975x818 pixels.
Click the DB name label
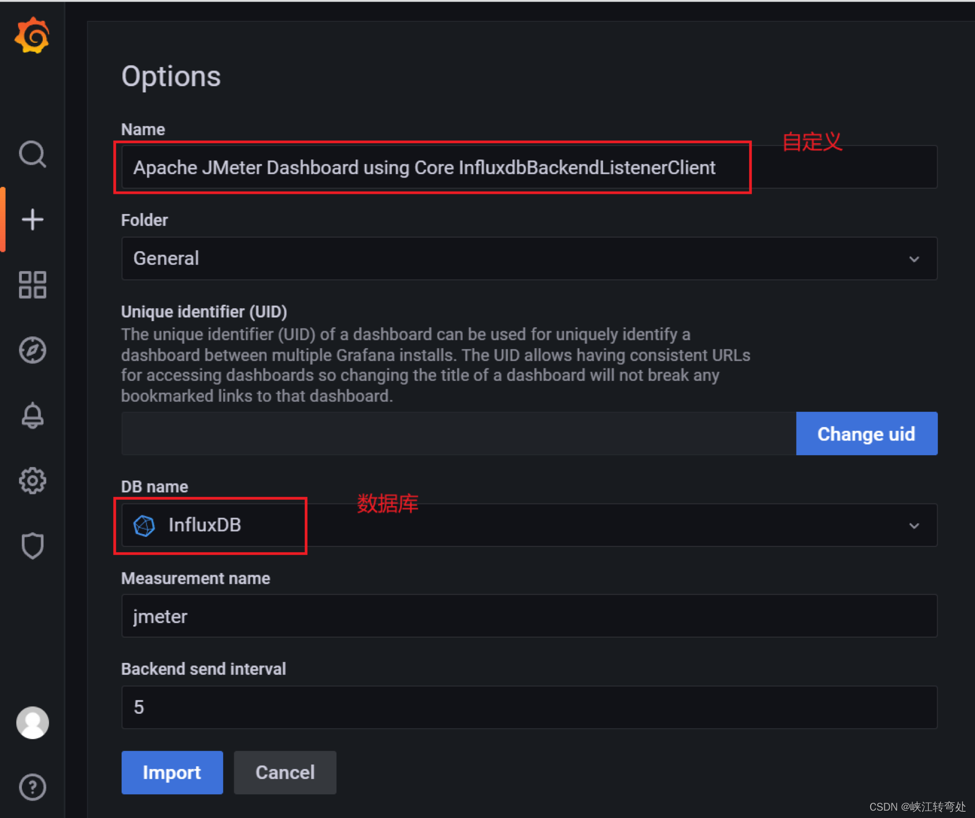coord(154,487)
